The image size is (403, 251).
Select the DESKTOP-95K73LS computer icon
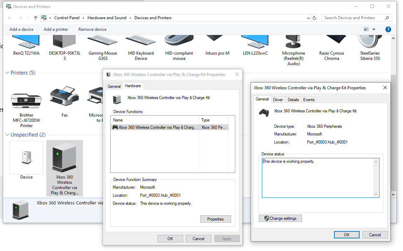(65, 48)
